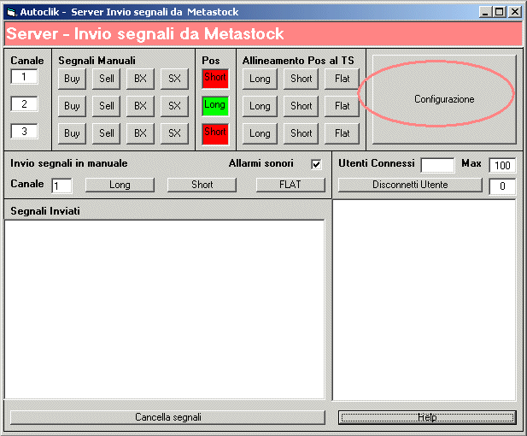Click the user number field showing 0

pyautogui.click(x=502, y=186)
